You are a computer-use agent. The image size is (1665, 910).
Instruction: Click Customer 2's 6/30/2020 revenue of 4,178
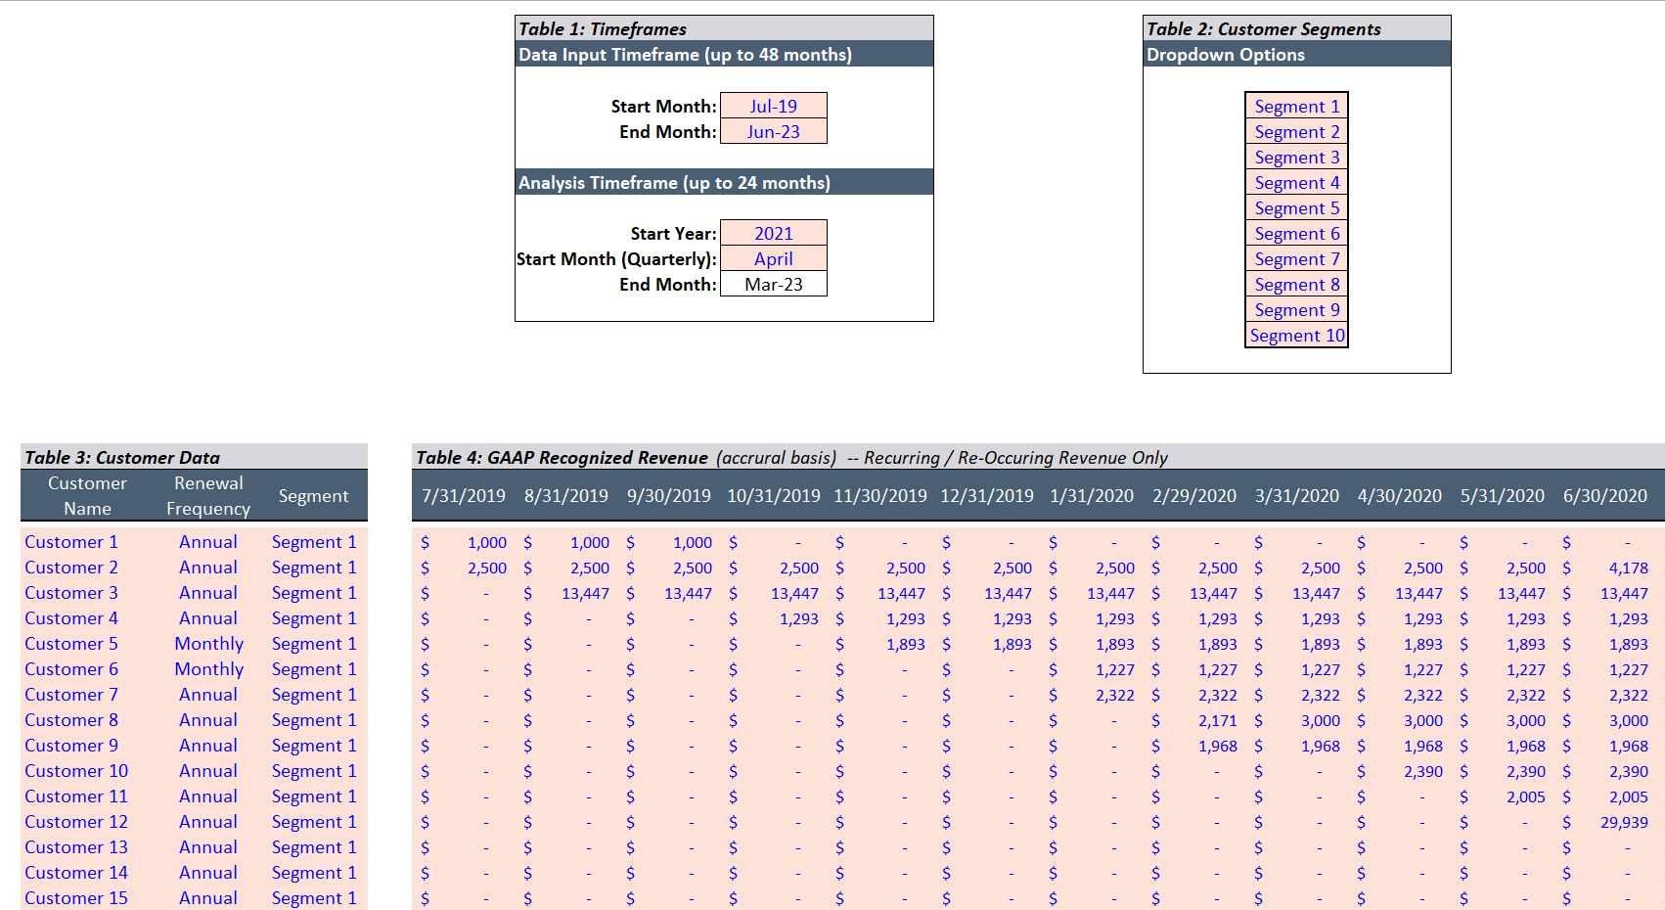point(1629,568)
